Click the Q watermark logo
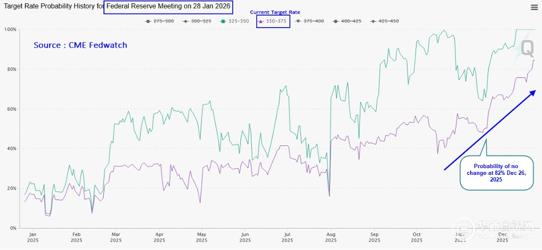 527,49
